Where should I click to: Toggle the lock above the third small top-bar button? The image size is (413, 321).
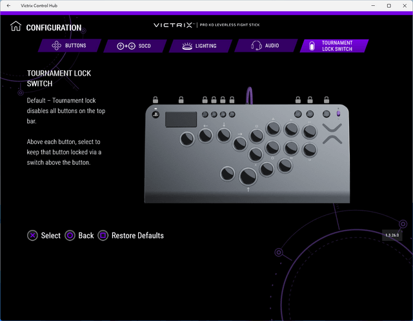coord(223,99)
